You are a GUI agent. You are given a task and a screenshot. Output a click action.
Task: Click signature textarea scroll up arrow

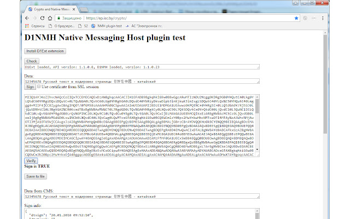tap(257, 97)
